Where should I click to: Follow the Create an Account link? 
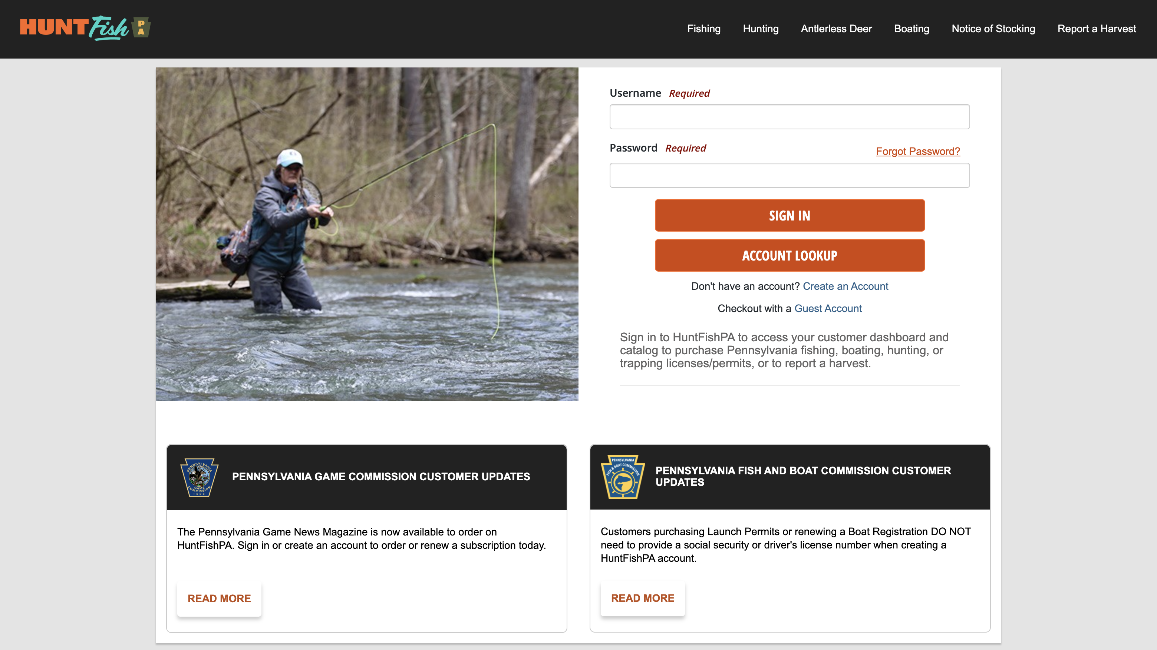pyautogui.click(x=845, y=286)
